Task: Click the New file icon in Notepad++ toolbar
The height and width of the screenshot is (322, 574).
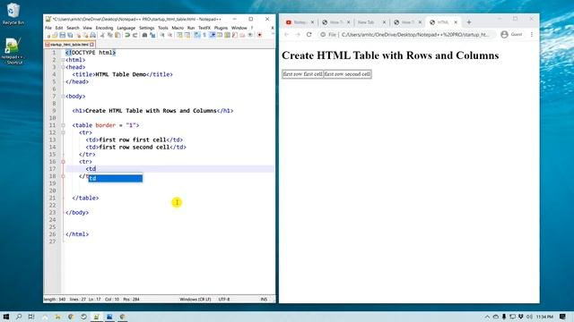Action: [48, 35]
